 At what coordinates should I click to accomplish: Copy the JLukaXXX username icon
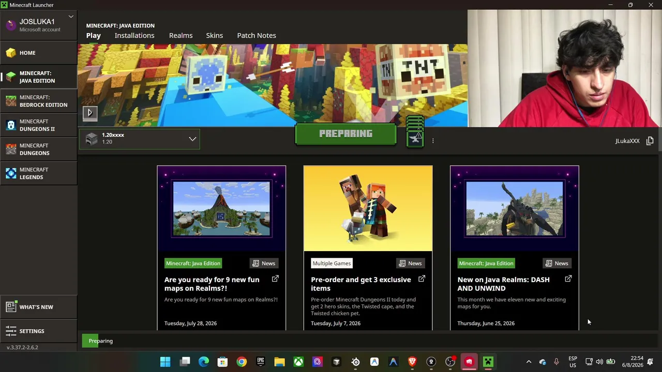pyautogui.click(x=650, y=141)
